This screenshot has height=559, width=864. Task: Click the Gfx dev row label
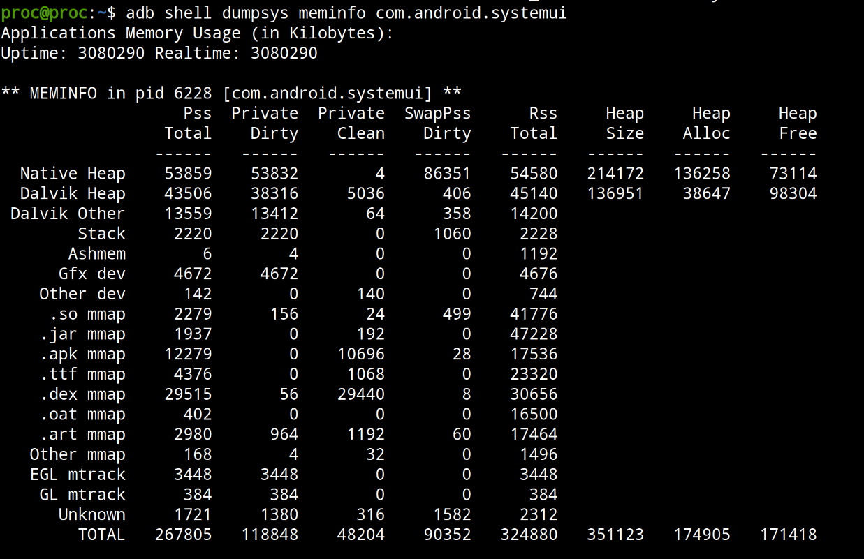pos(91,274)
